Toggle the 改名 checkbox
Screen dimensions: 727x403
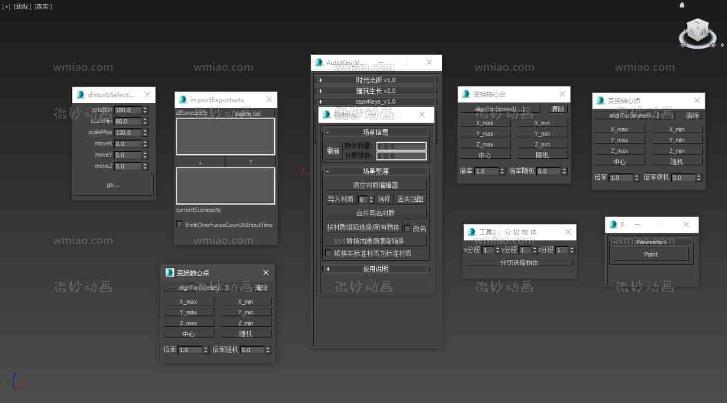point(407,228)
